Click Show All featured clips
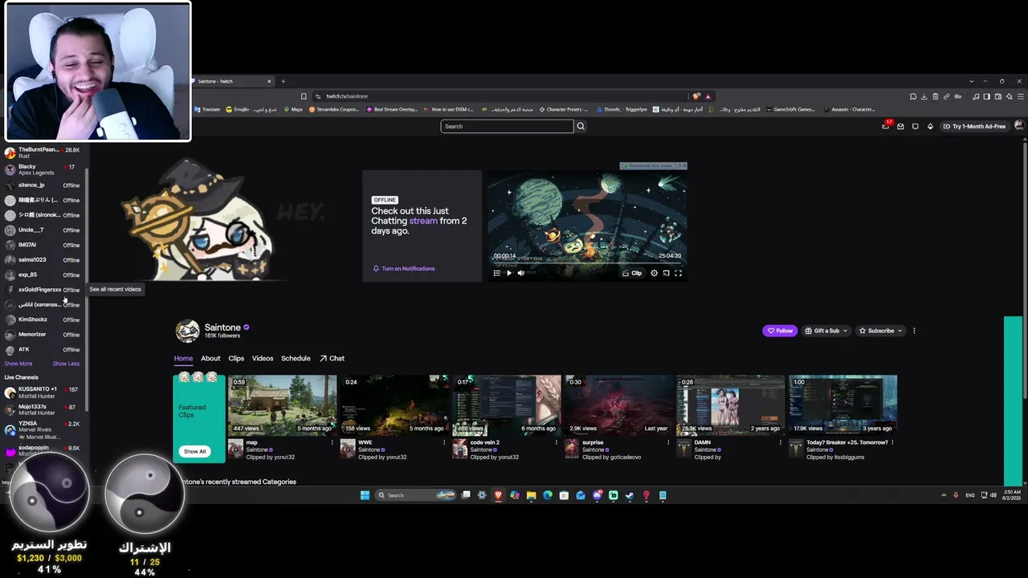Viewport: 1028px width, 578px height. (194, 451)
